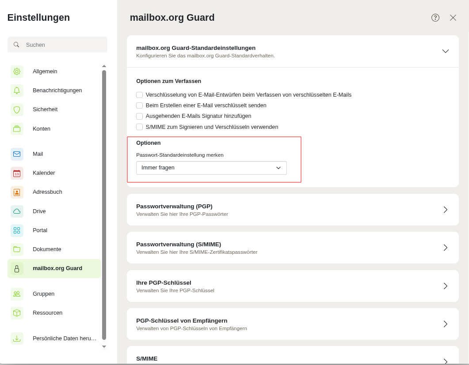The width and height of the screenshot is (469, 365).
Task: Expand Passwortverwaltung (S/MIME) chevron
Action: coord(446,248)
